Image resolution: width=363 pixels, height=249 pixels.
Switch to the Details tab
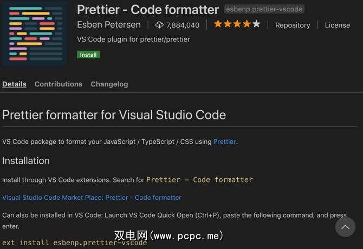click(x=14, y=84)
